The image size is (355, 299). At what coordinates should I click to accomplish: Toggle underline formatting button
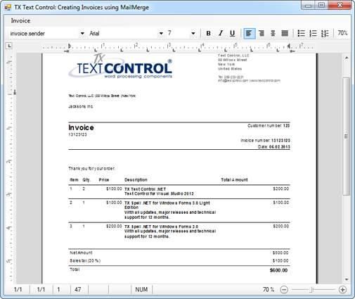[x=232, y=34]
